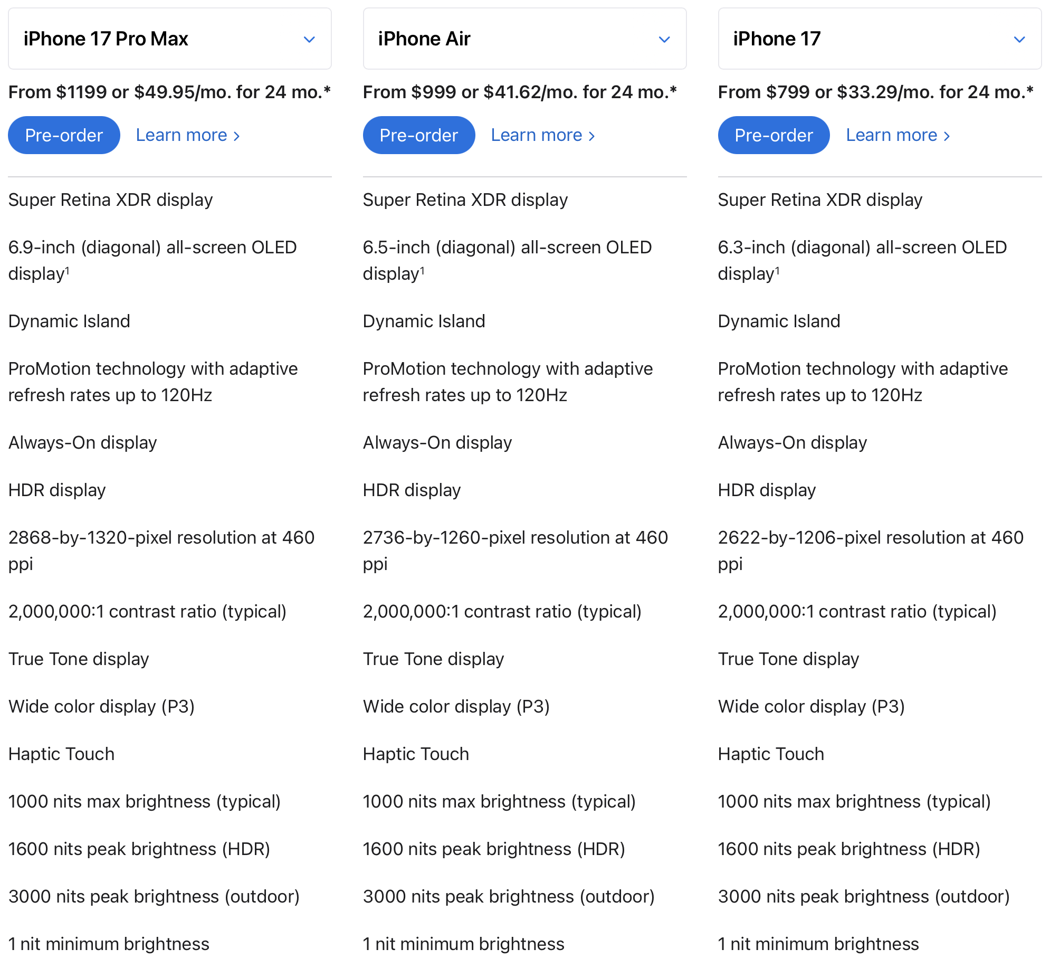
Task: Click footnote 1 after 6.5-inch display text
Action: pyautogui.click(x=422, y=270)
